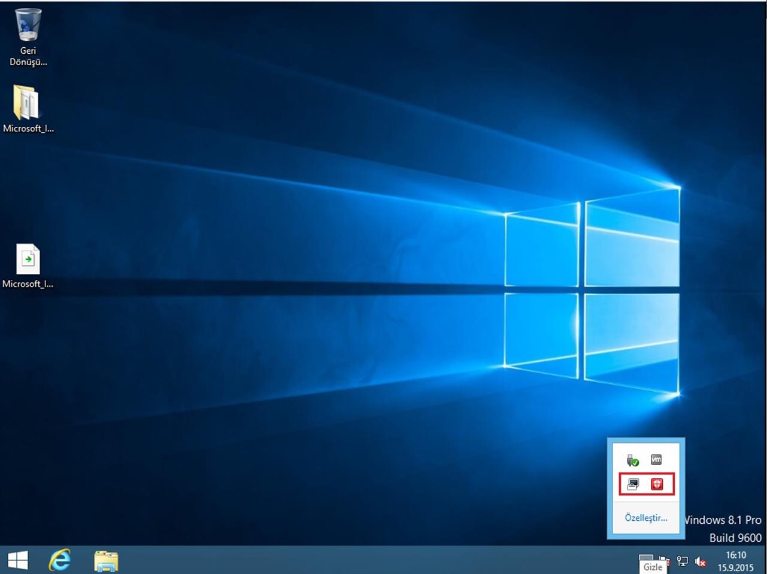This screenshot has width=767, height=574.
Task: Open the red shield security tray icon
Action: (657, 484)
